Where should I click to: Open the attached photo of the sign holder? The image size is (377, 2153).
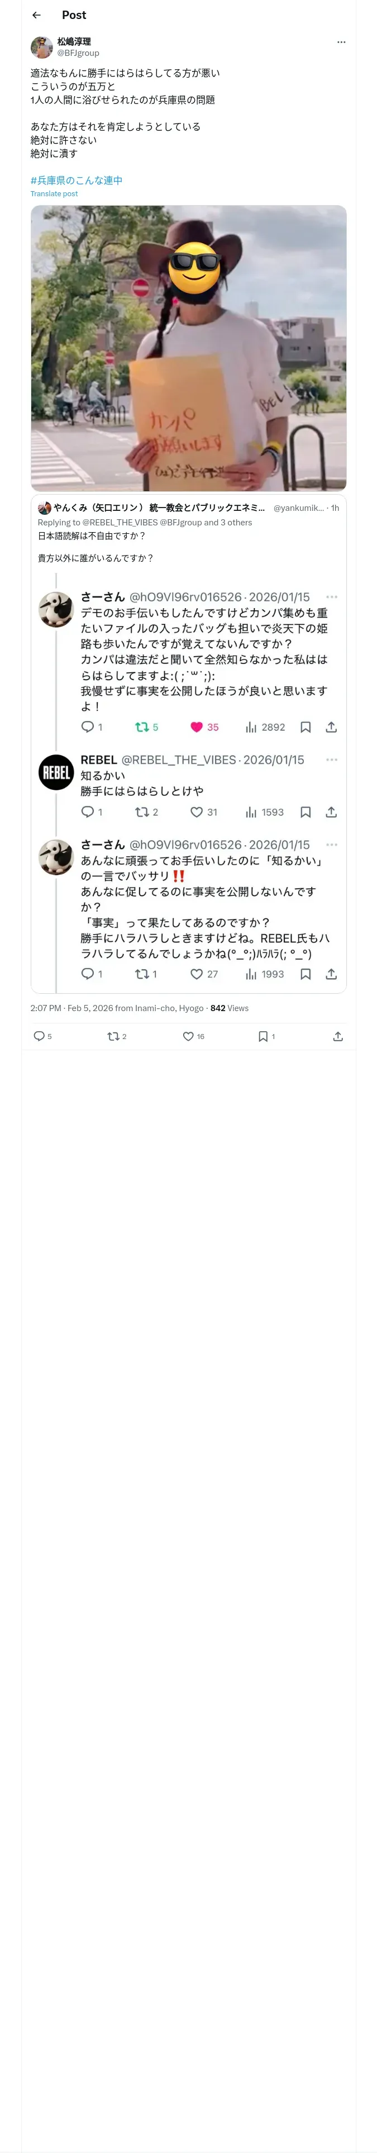(x=188, y=348)
